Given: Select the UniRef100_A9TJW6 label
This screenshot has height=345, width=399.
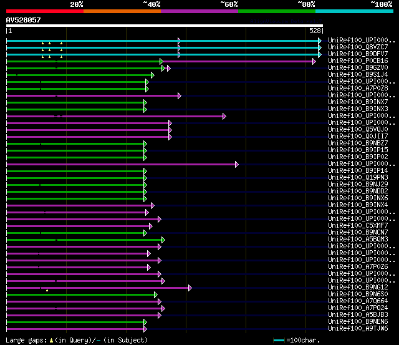Looking at the screenshot, I should click(358, 329).
